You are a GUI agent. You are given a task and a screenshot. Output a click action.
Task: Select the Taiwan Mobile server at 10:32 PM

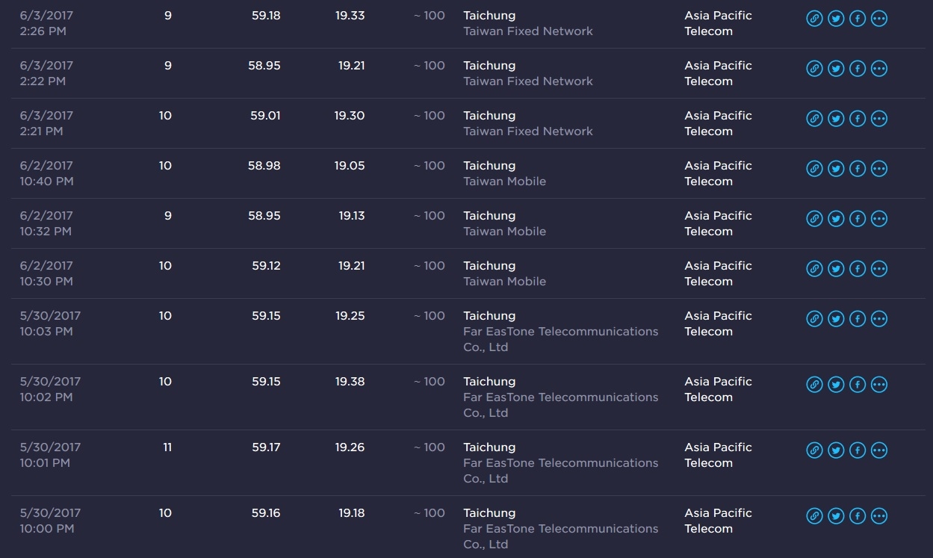click(504, 223)
